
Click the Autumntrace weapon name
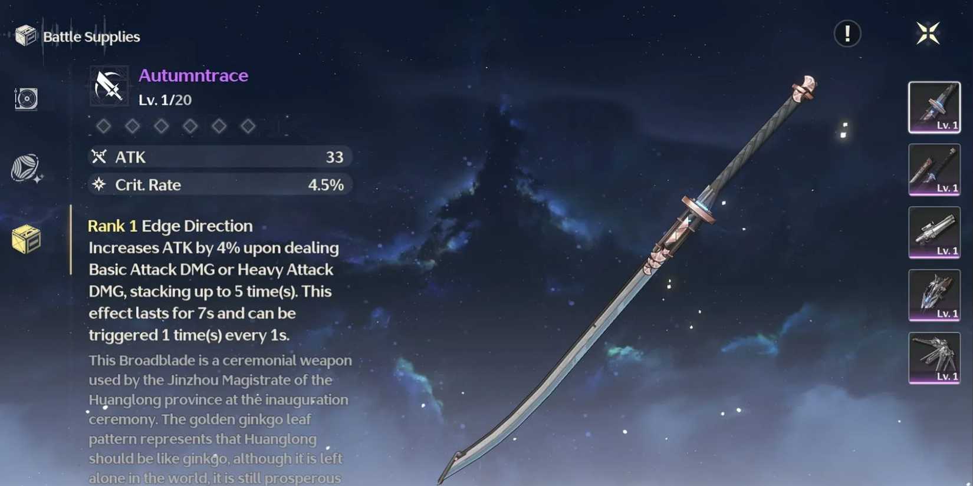tap(193, 75)
